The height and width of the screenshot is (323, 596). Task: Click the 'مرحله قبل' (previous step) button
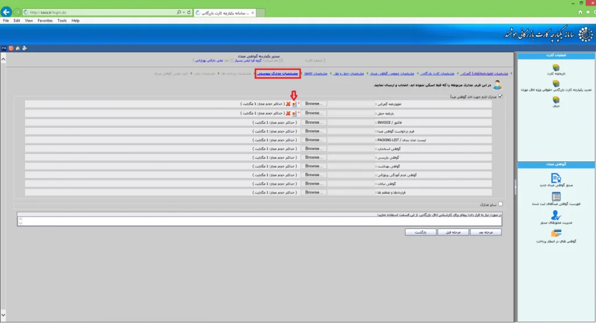pos(453,232)
